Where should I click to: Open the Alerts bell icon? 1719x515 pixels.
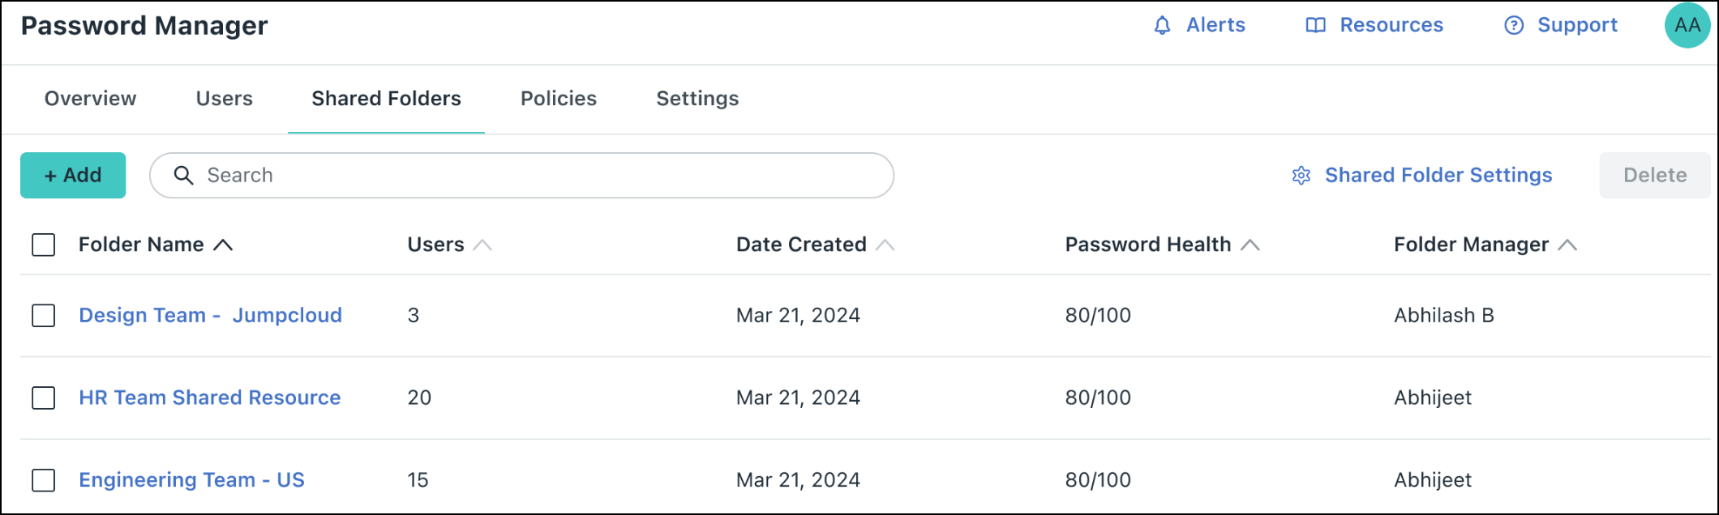coord(1161,25)
